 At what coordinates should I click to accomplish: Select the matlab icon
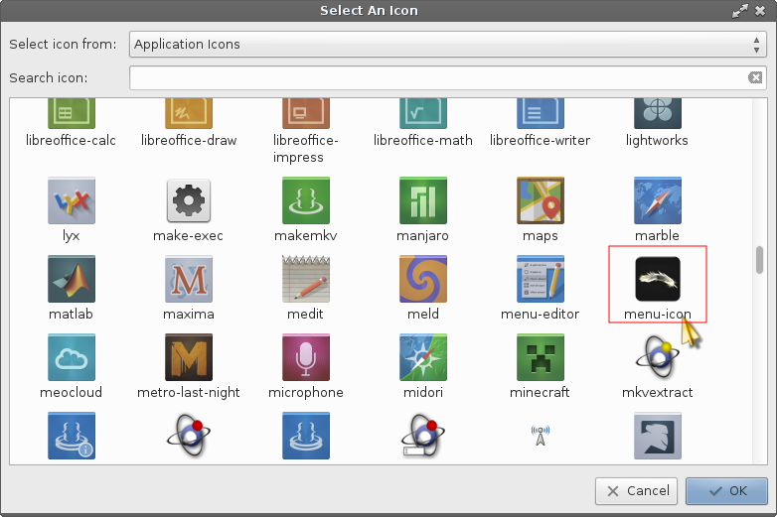pos(72,279)
